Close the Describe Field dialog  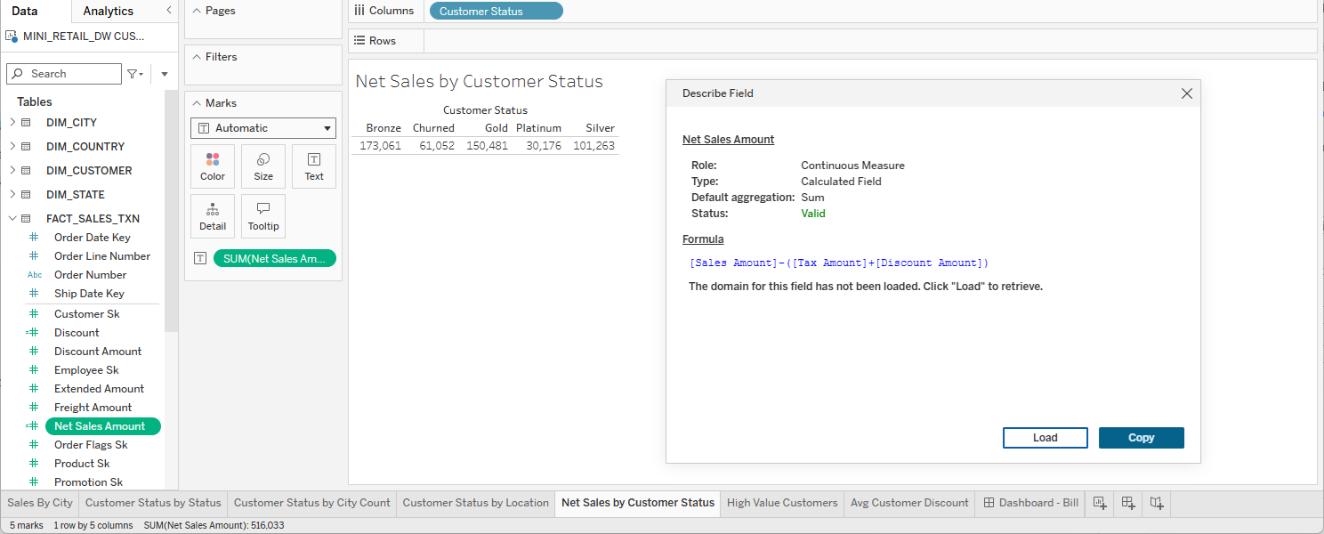(x=1186, y=93)
